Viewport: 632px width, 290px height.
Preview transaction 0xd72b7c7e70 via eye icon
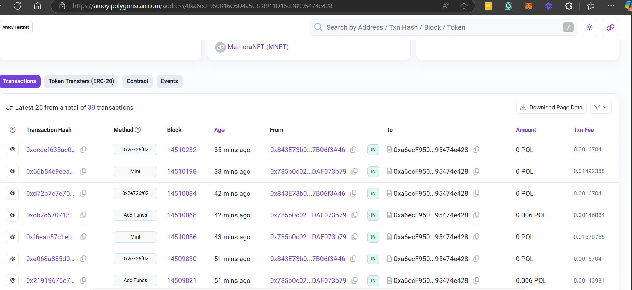pyautogui.click(x=13, y=193)
